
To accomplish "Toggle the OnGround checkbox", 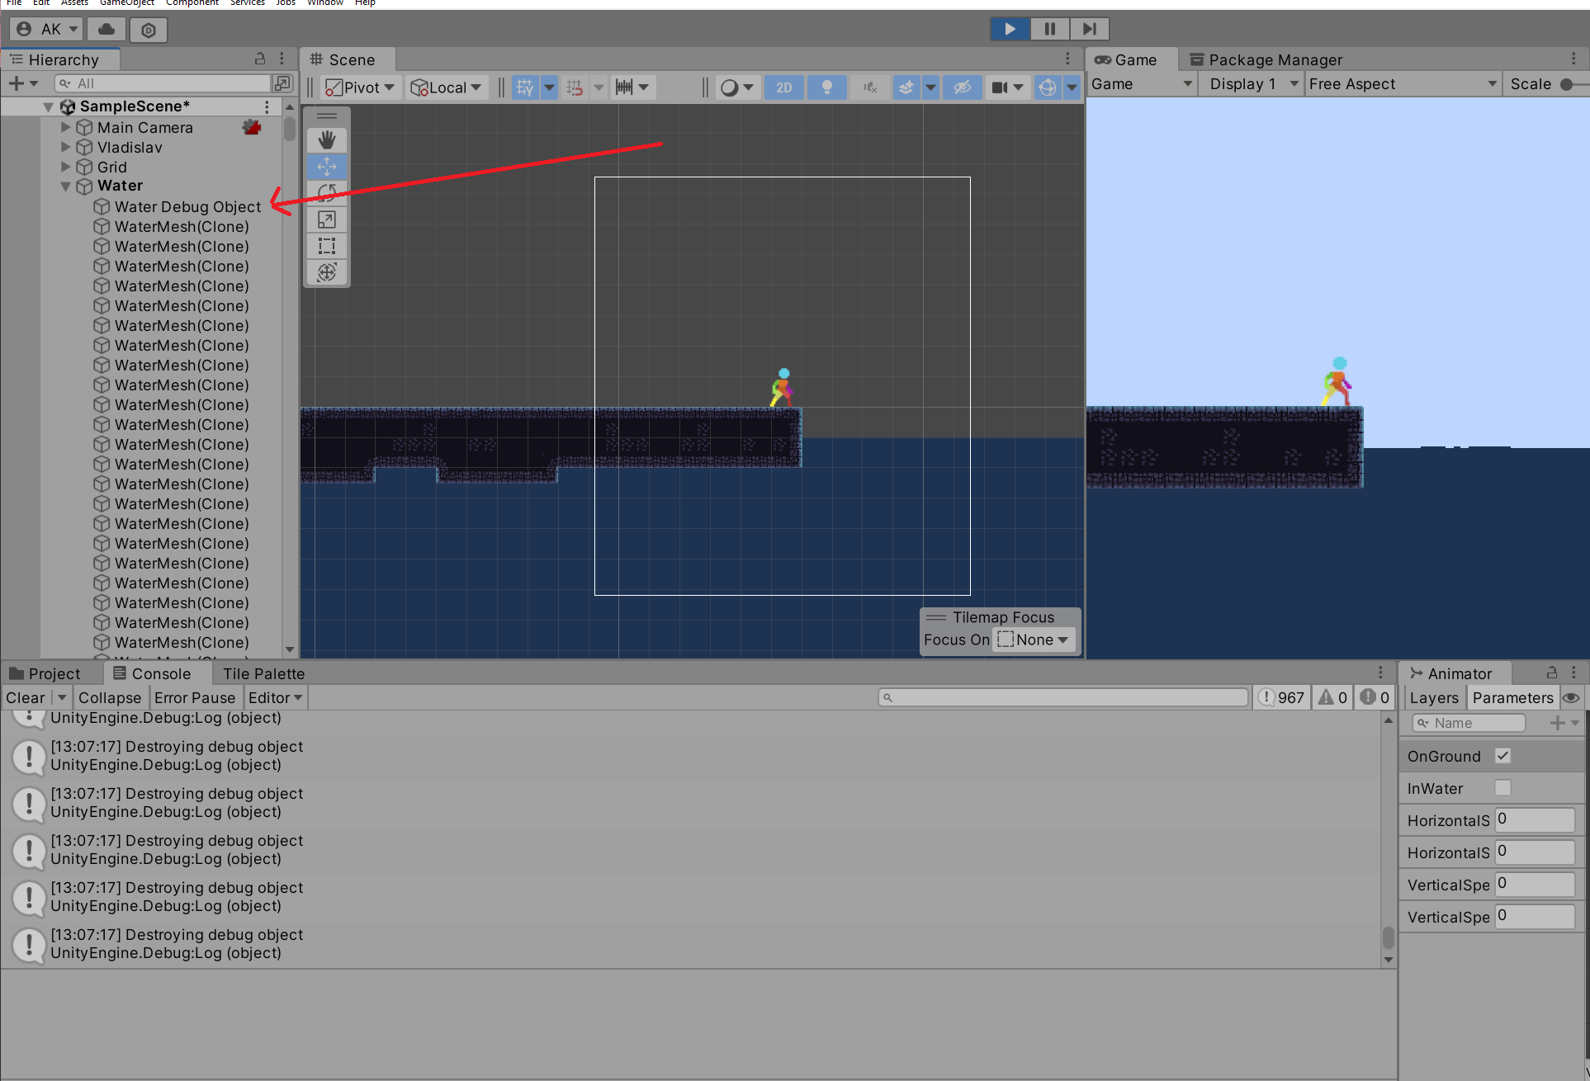I will click(x=1502, y=756).
